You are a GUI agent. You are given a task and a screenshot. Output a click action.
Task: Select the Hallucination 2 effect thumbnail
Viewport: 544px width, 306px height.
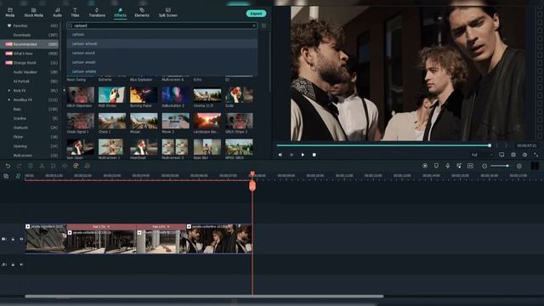pos(176,94)
